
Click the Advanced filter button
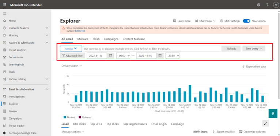coord(72,56)
